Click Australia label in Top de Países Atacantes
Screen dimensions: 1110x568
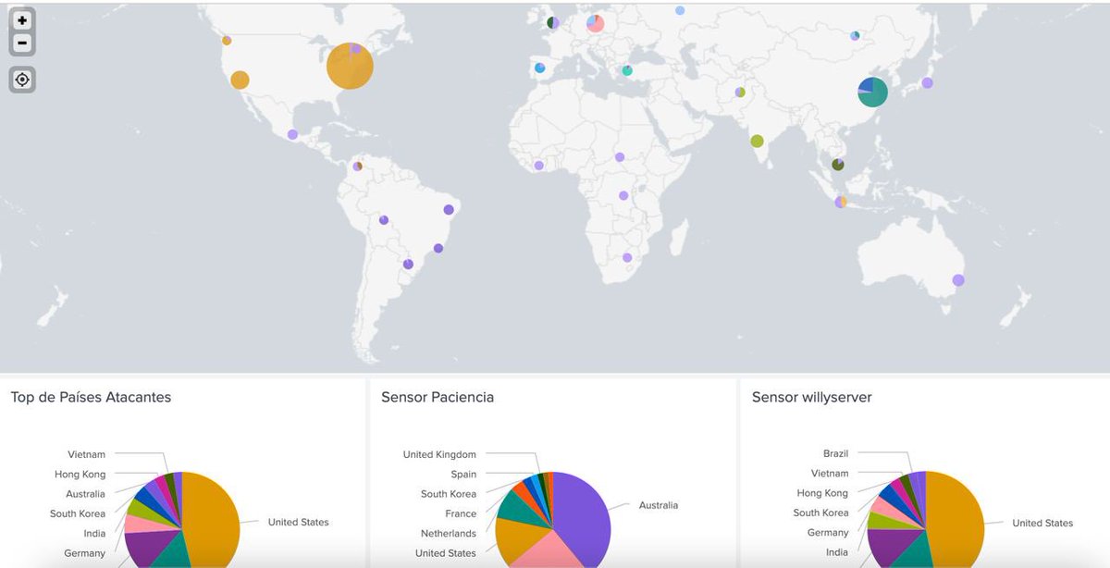click(85, 494)
